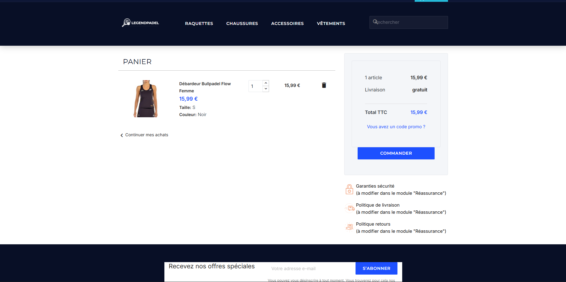Image resolution: width=566 pixels, height=282 pixels.
Task: Click the Commander button
Action: tap(396, 153)
